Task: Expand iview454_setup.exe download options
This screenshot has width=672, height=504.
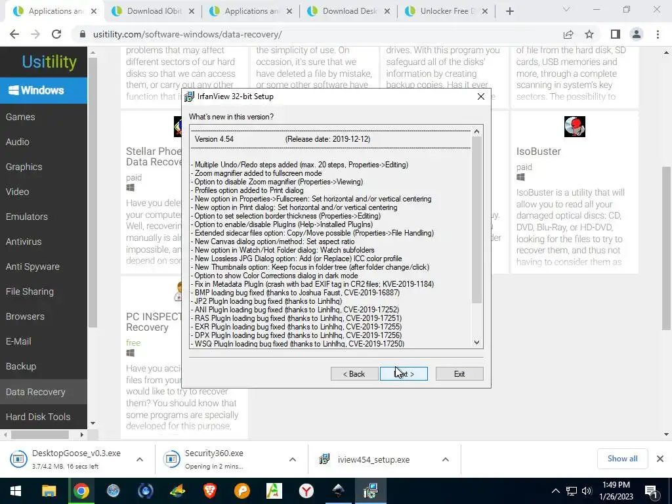Action: tap(446, 459)
